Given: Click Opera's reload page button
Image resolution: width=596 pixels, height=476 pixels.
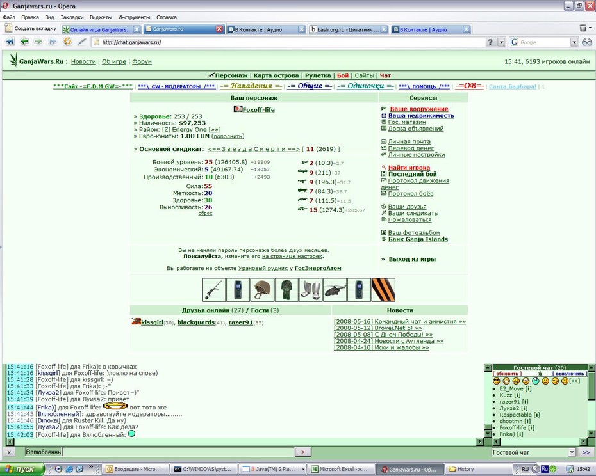Looking at the screenshot, I should [67, 42].
